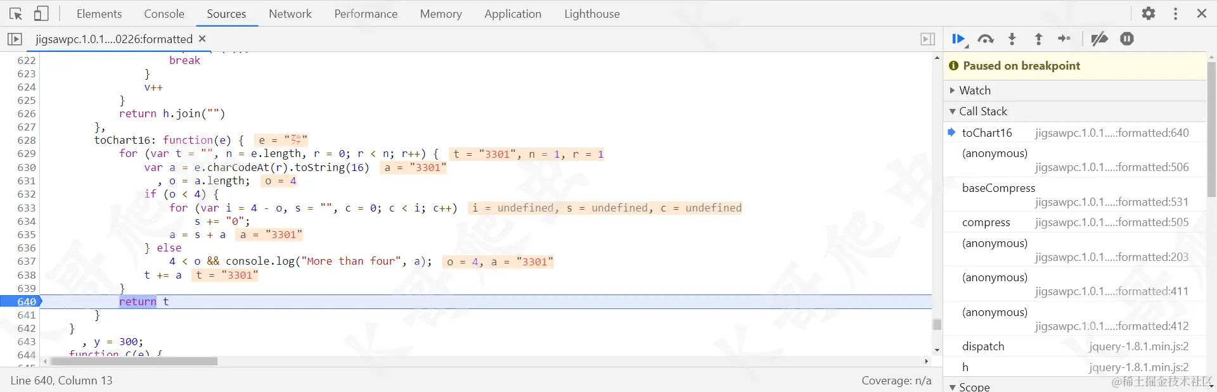1217x392 pixels.
Task: Select anonymous frame at formatted:412
Action: (x=1075, y=319)
